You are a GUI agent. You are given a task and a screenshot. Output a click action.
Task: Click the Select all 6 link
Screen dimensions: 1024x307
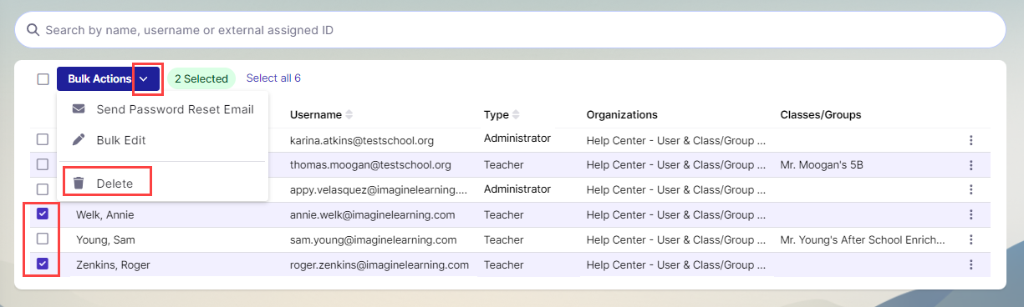coord(273,78)
